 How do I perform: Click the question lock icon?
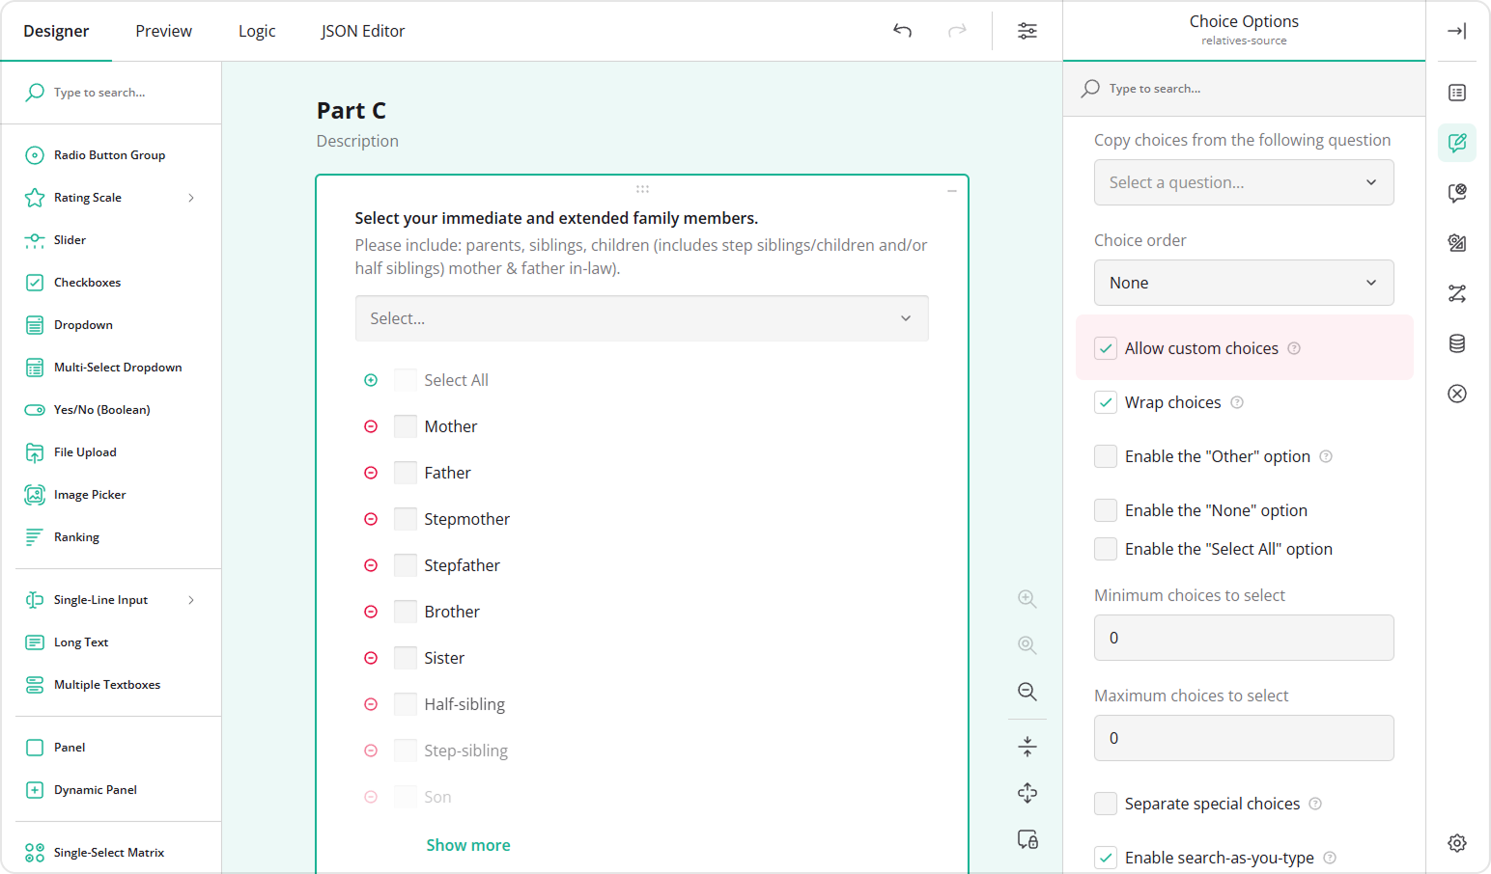point(1027,839)
